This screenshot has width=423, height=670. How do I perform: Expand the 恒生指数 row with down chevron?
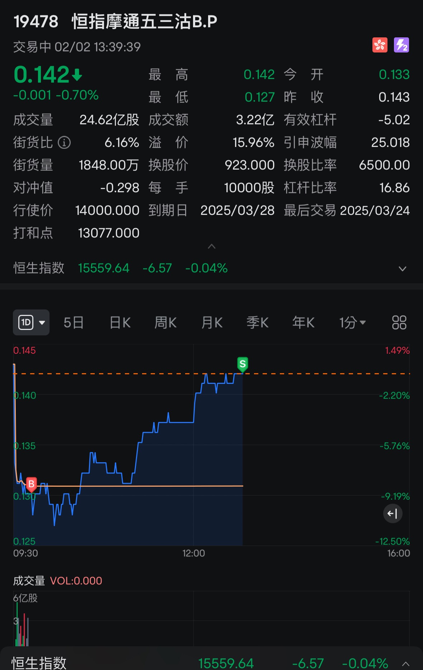click(x=403, y=269)
